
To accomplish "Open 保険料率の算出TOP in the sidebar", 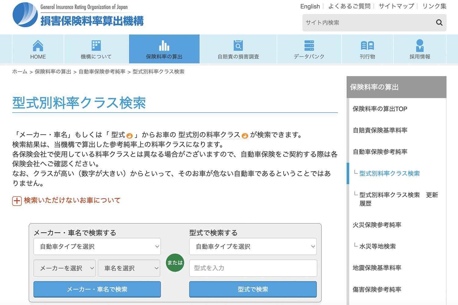I will pyautogui.click(x=380, y=109).
